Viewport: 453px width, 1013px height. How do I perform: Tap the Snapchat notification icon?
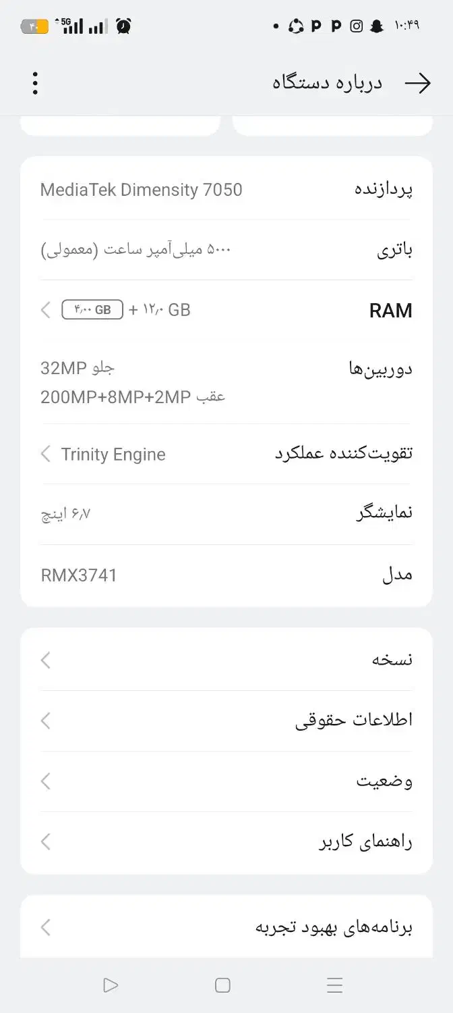pyautogui.click(x=375, y=26)
